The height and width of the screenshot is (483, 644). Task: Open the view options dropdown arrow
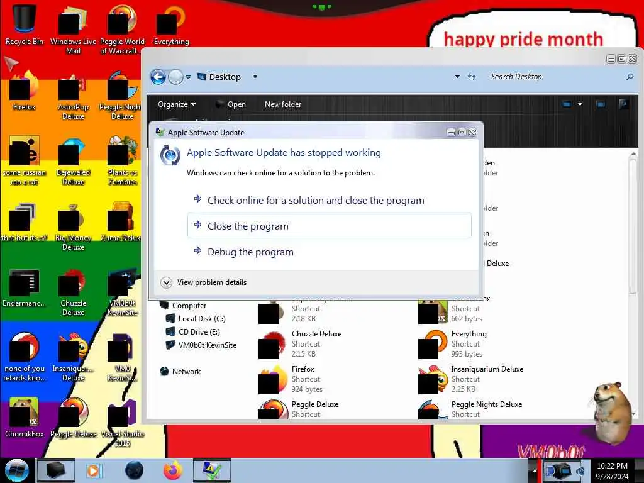(580, 104)
